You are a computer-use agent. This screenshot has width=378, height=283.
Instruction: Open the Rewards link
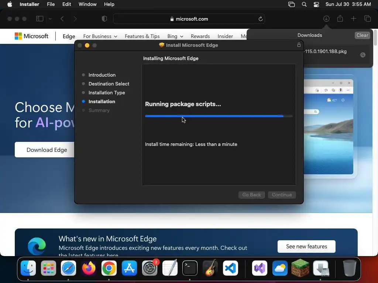(x=200, y=36)
